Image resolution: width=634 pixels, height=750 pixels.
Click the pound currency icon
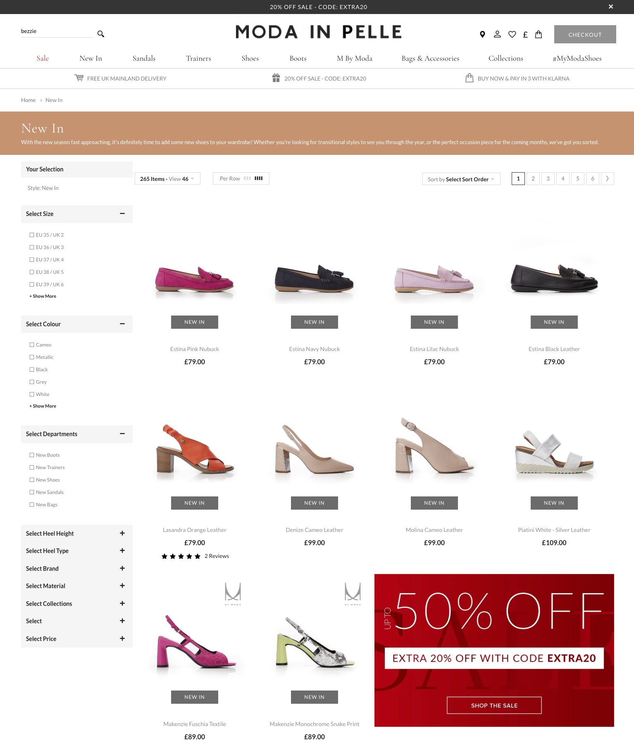click(x=525, y=35)
